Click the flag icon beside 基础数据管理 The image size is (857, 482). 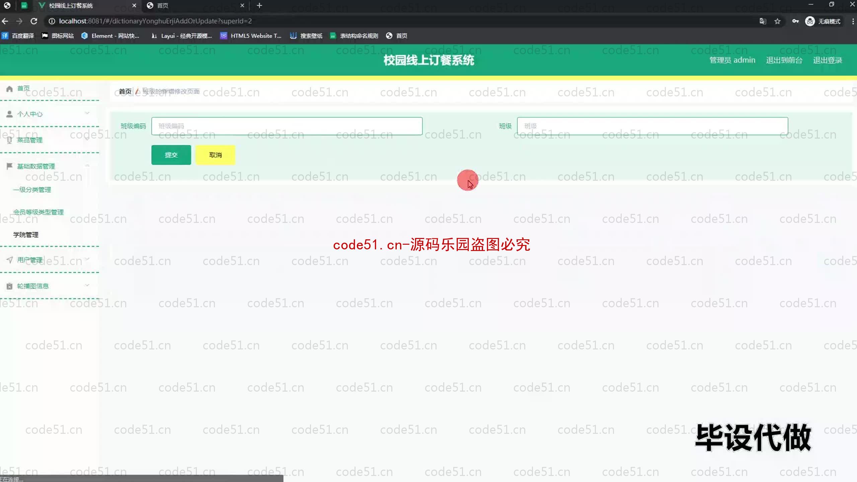point(9,166)
